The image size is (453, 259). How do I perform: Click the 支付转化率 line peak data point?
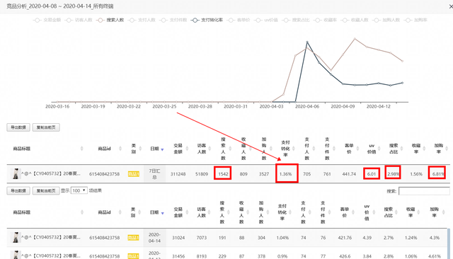tap(307, 42)
